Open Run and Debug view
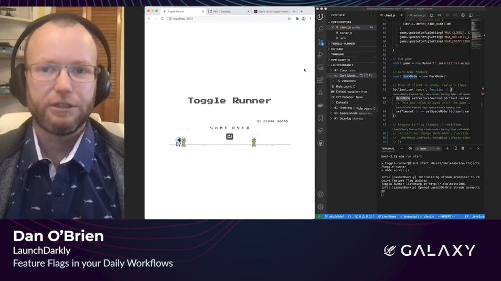501x281 pixels. click(321, 55)
